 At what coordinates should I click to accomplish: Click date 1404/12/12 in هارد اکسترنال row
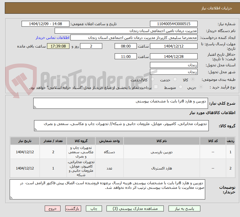25,168
